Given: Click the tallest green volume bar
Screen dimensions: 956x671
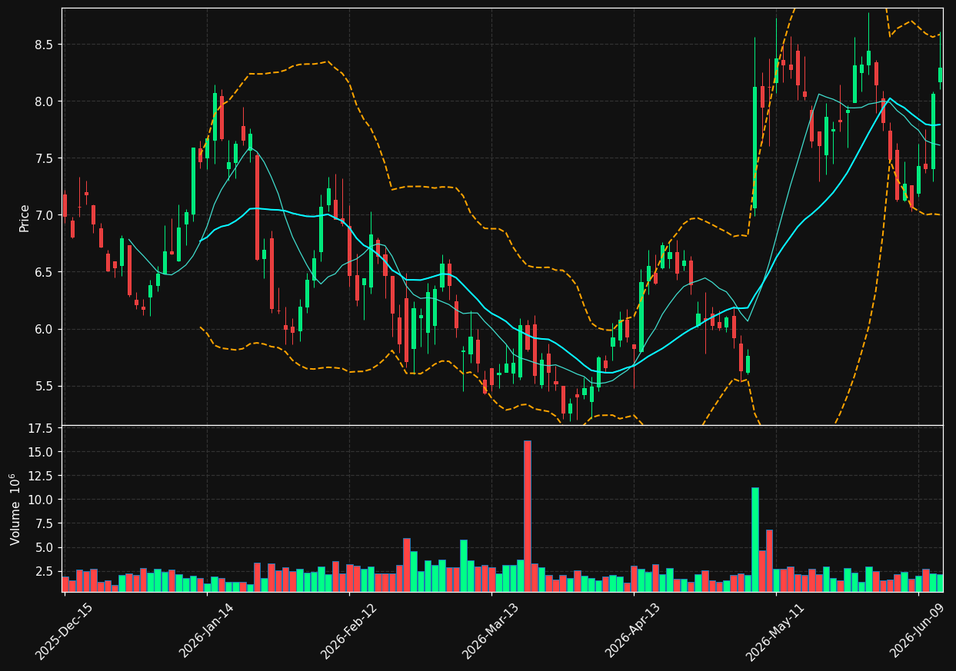Looking at the screenshot, I should click(755, 540).
